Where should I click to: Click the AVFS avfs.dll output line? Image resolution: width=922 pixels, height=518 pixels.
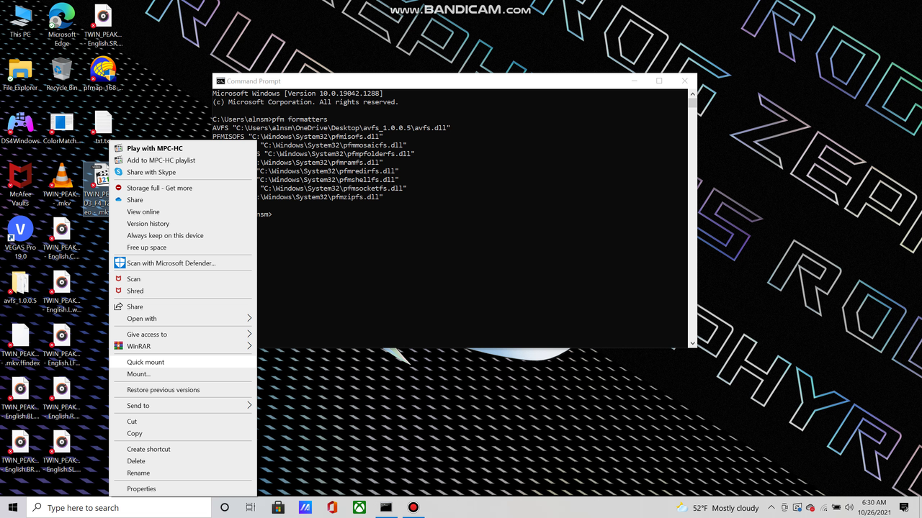[331, 128]
